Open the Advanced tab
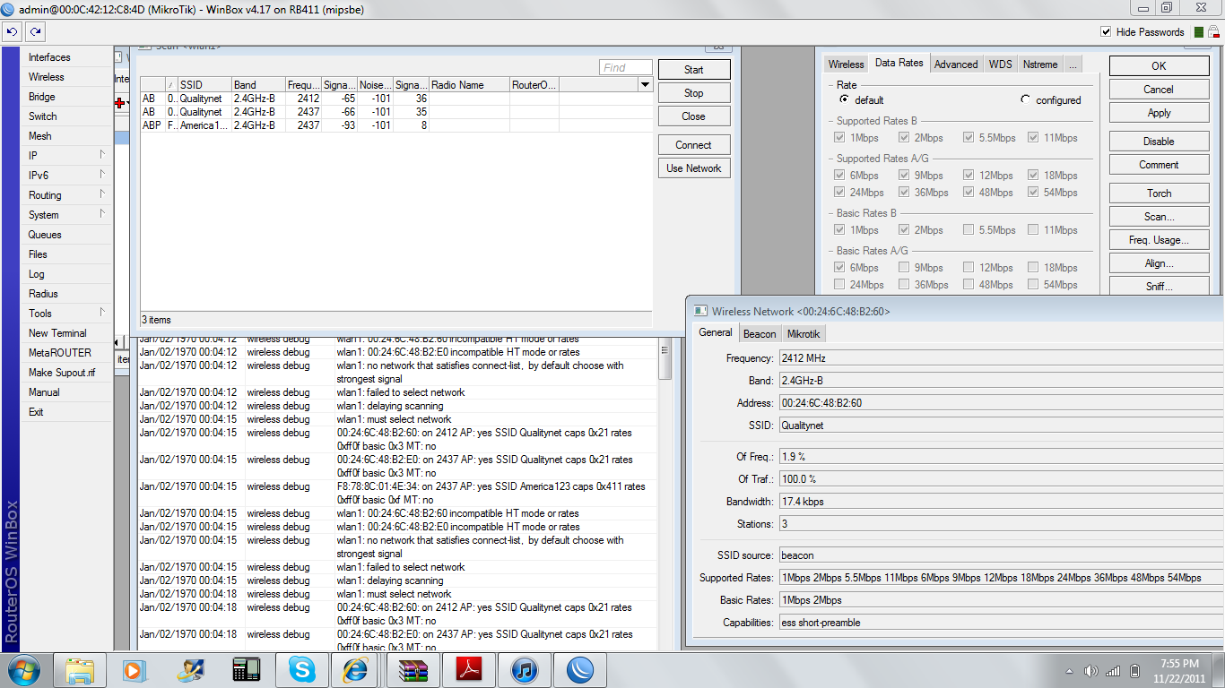 click(955, 64)
